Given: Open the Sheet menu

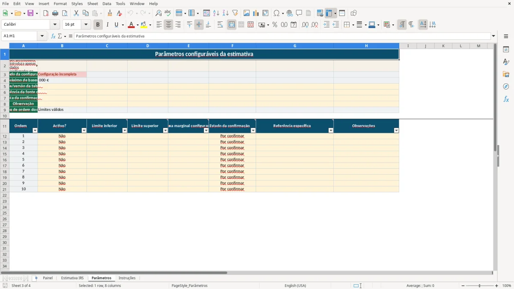Looking at the screenshot, I should [93, 3].
